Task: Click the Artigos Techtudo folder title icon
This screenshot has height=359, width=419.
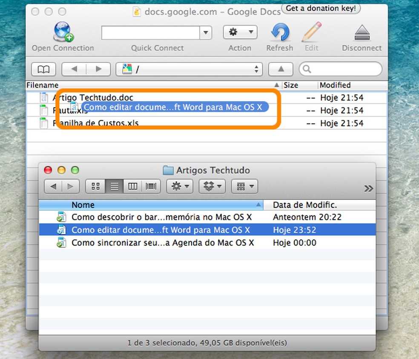Action: tap(168, 170)
